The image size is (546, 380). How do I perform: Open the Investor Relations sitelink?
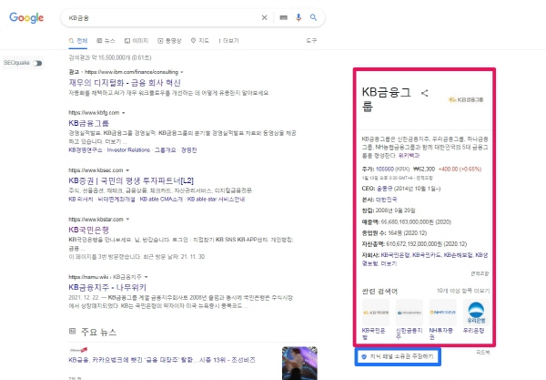128,150
